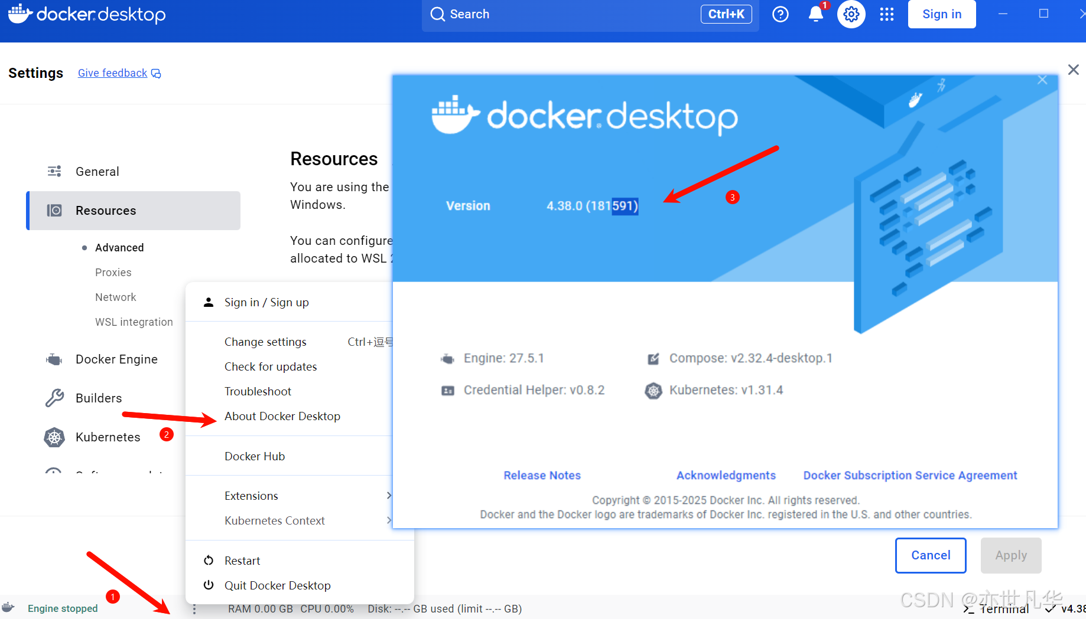Open the Proxies subsection
Viewport: 1086px width, 619px height.
(113, 273)
